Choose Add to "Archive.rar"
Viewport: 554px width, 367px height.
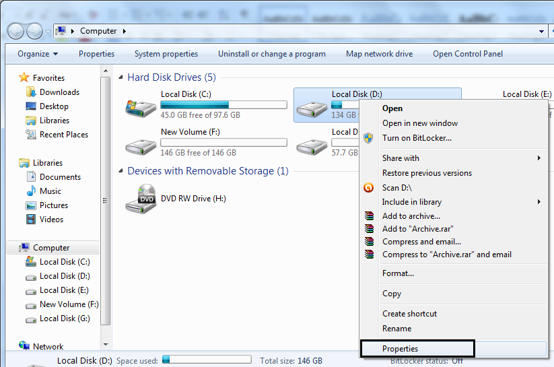(x=417, y=229)
